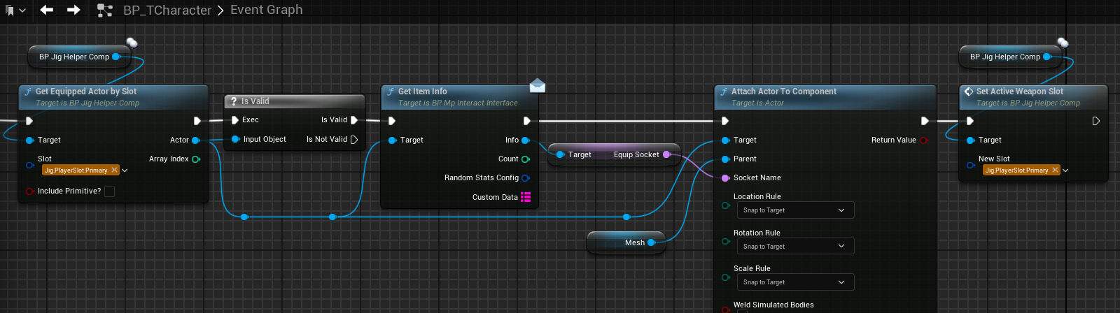
Task: Select Get Item Info node title
Action: pyautogui.click(x=423, y=92)
